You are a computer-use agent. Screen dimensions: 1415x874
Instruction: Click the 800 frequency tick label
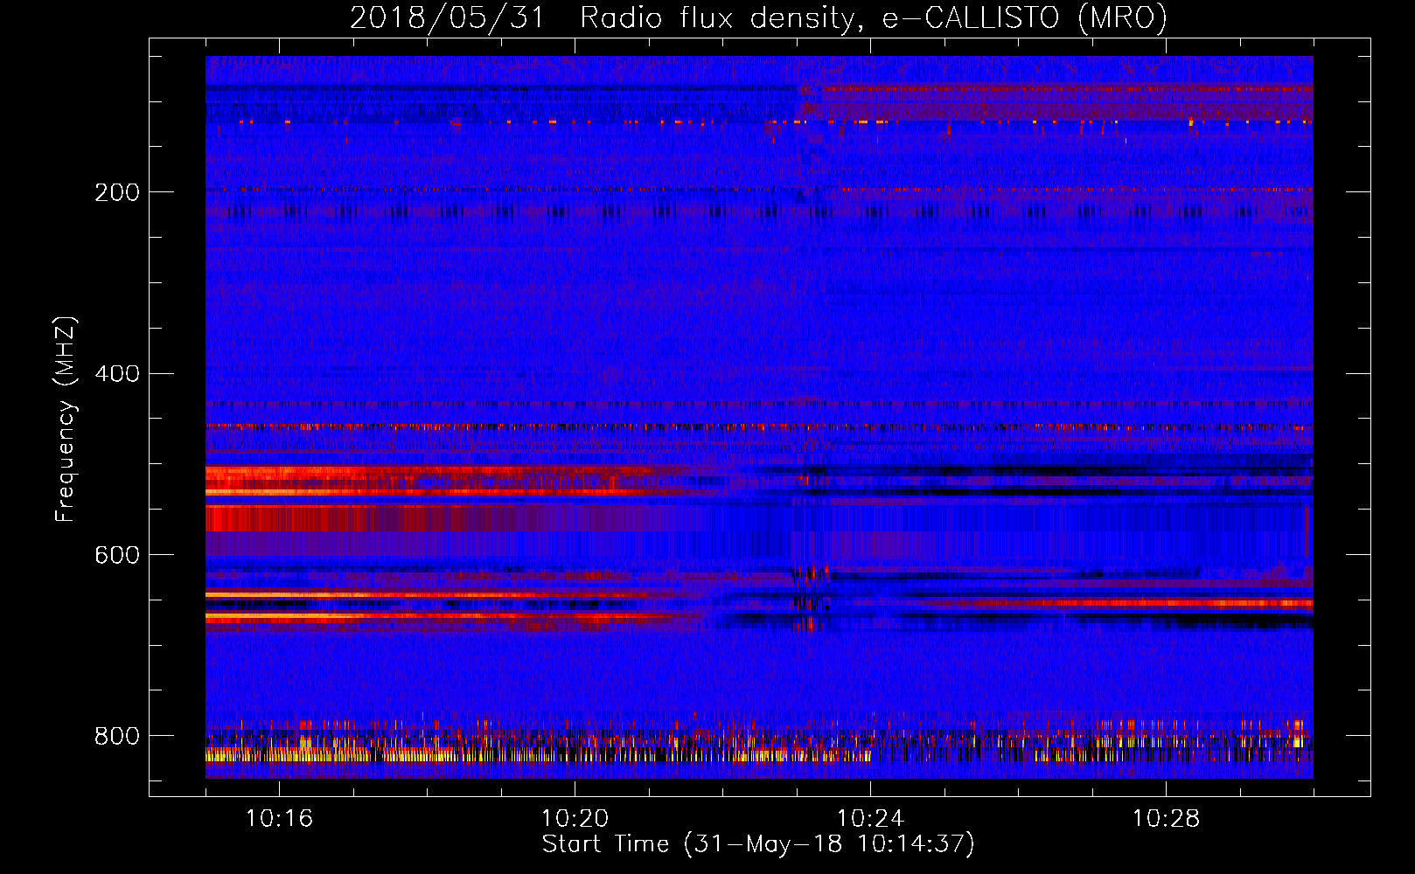pyautogui.click(x=117, y=736)
